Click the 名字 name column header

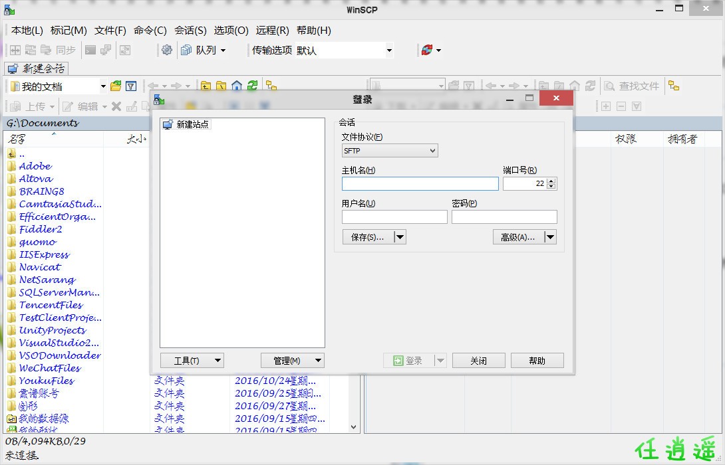click(53, 139)
